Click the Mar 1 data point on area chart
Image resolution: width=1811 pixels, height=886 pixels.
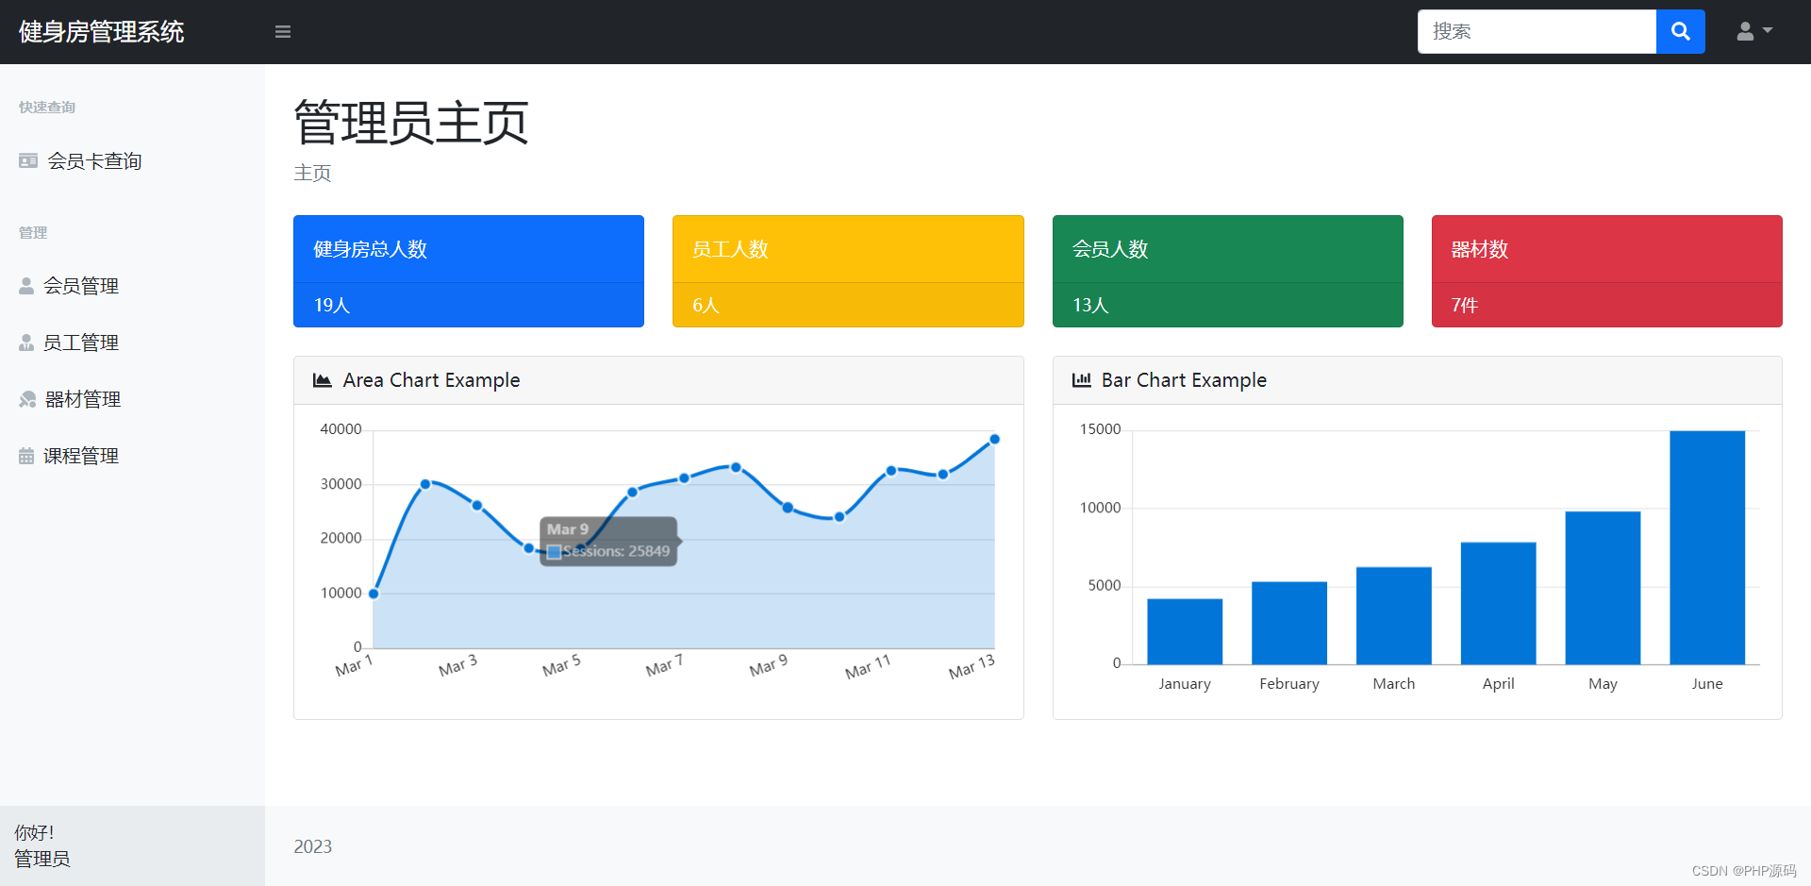(x=374, y=593)
